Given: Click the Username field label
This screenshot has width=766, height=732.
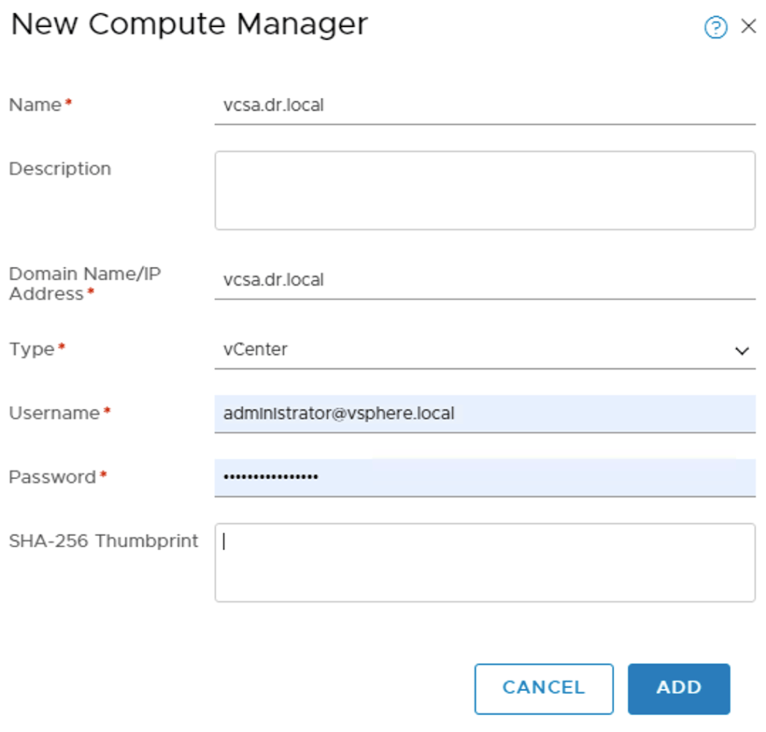Looking at the screenshot, I should pyautogui.click(x=55, y=413).
